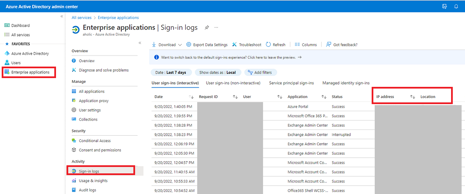Viewport: 465px width, 194px height.
Task: Open the Collections page
Action: pyautogui.click(x=88, y=119)
